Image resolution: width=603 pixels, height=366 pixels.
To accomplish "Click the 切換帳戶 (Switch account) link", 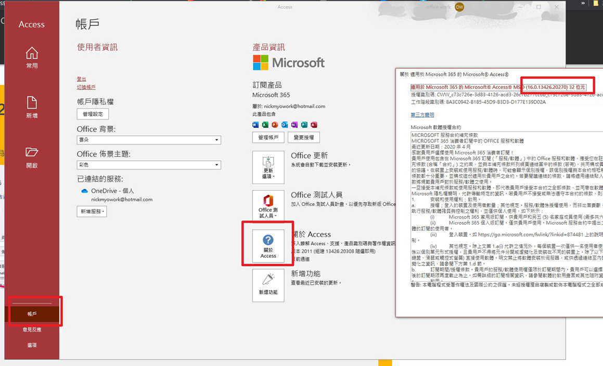I will pyautogui.click(x=86, y=87).
